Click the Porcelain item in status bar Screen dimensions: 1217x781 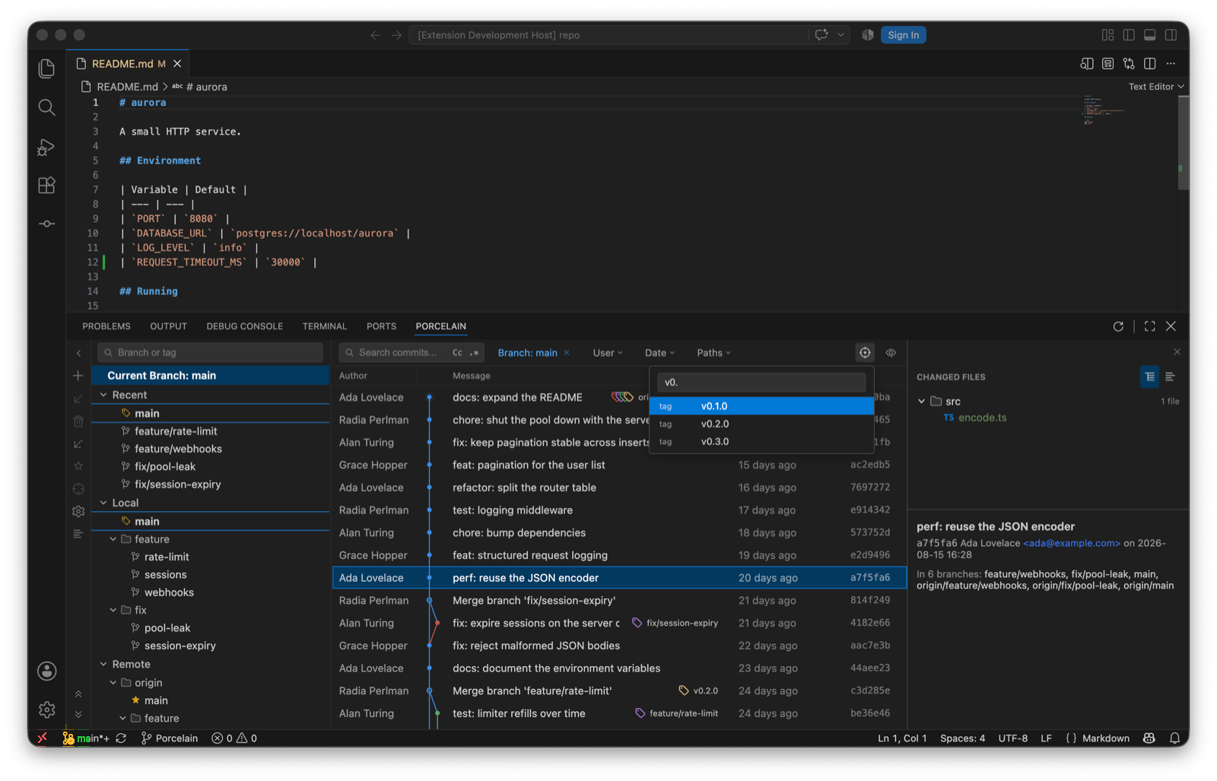point(170,738)
